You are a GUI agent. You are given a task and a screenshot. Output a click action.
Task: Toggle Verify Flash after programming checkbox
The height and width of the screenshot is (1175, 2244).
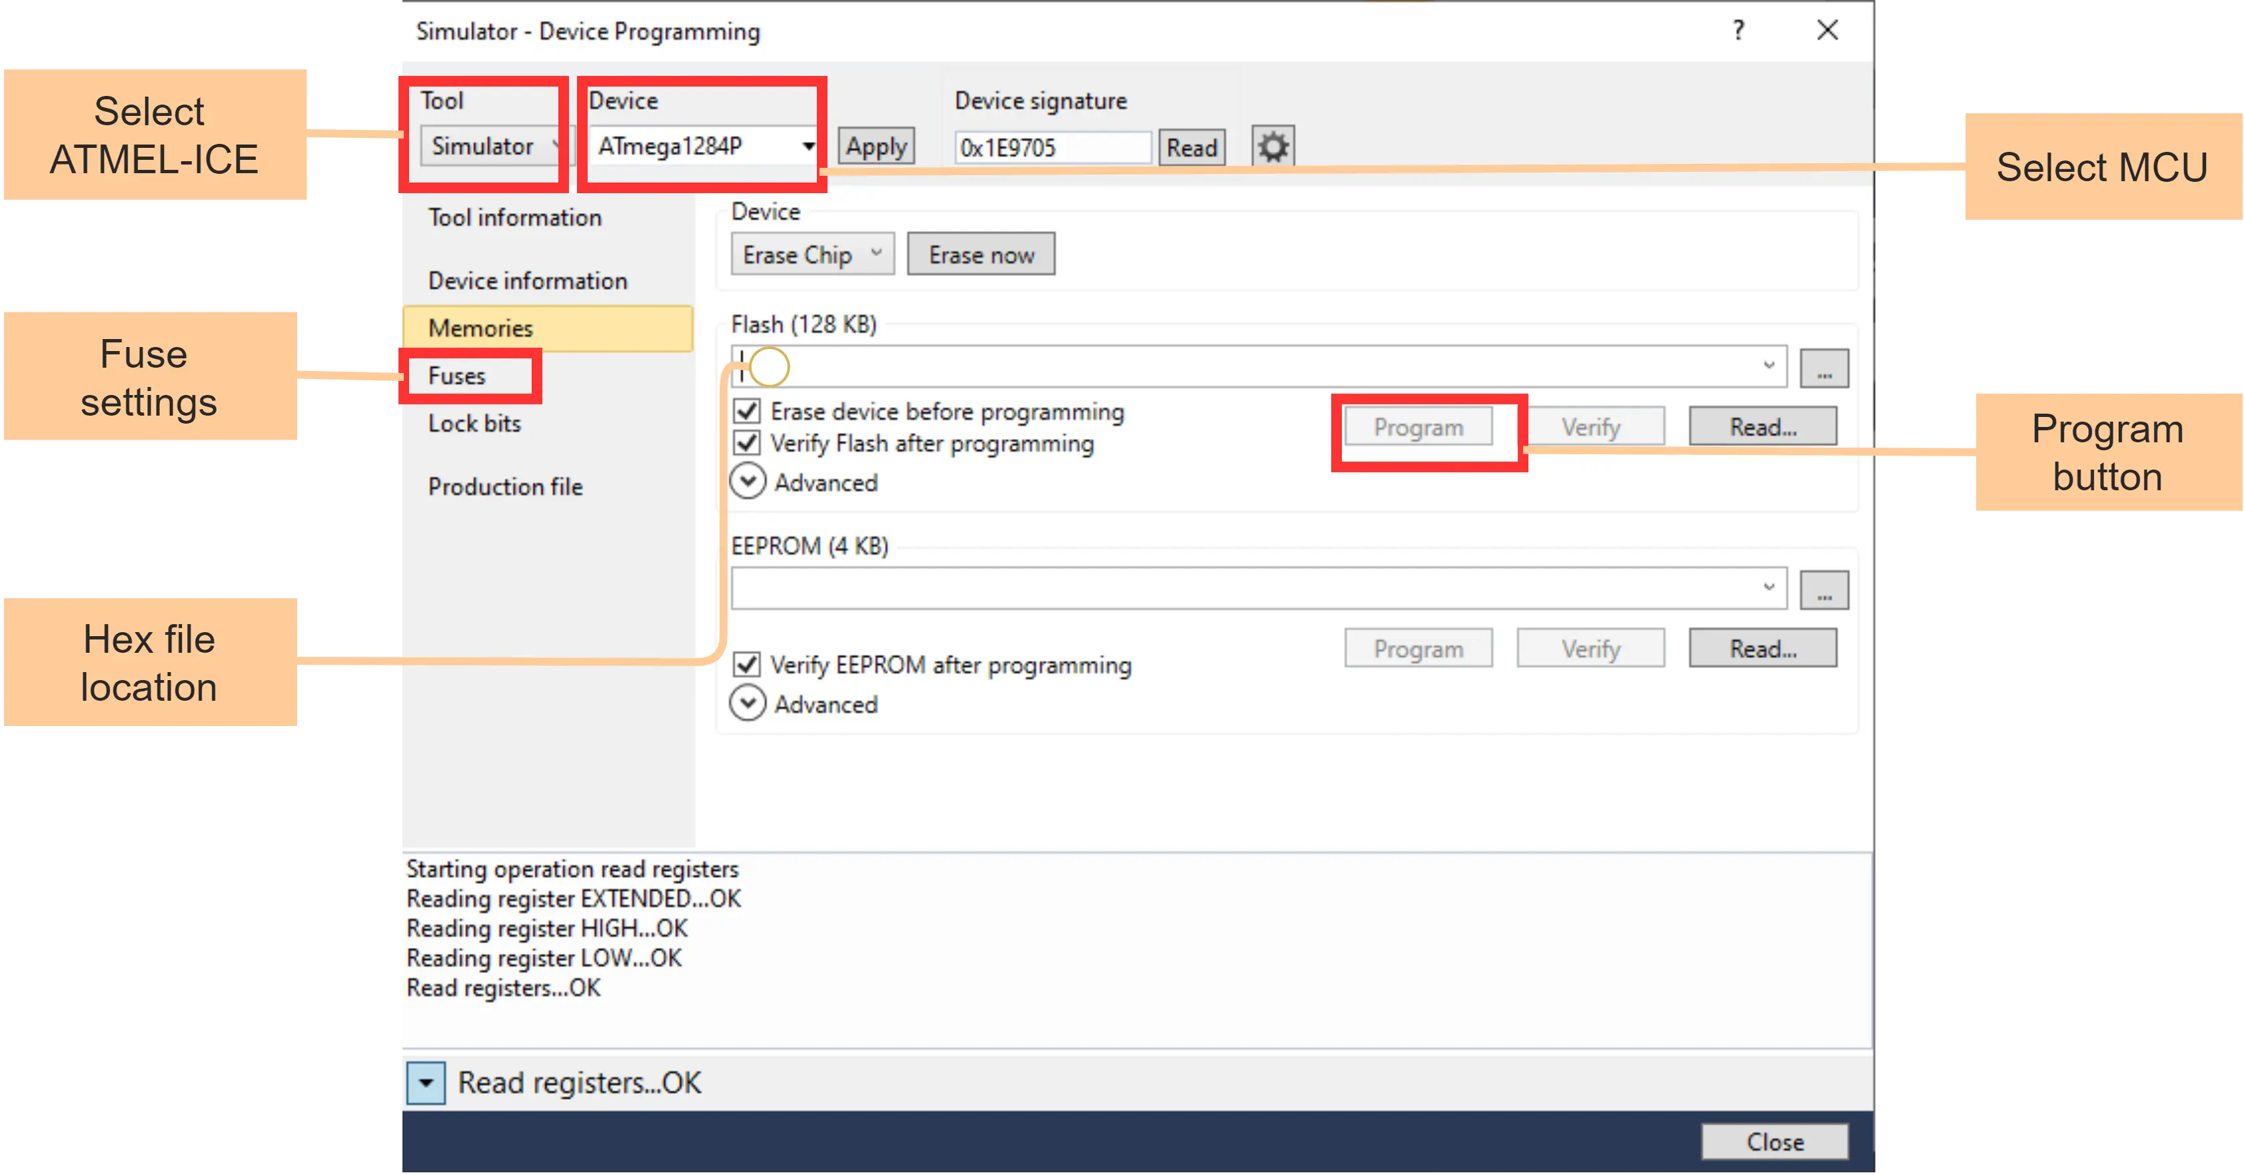coord(746,444)
